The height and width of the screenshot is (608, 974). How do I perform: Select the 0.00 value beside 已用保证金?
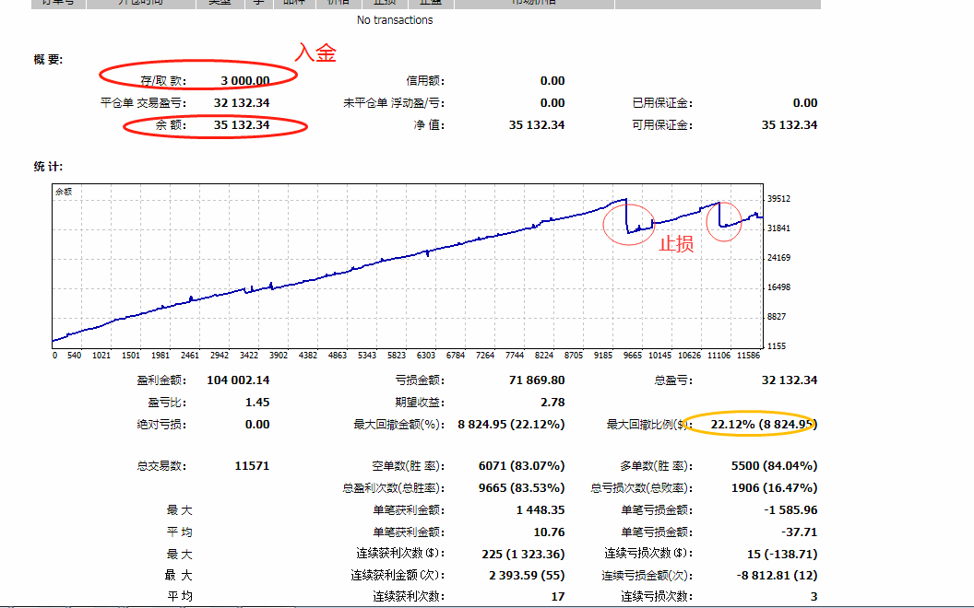tap(805, 103)
